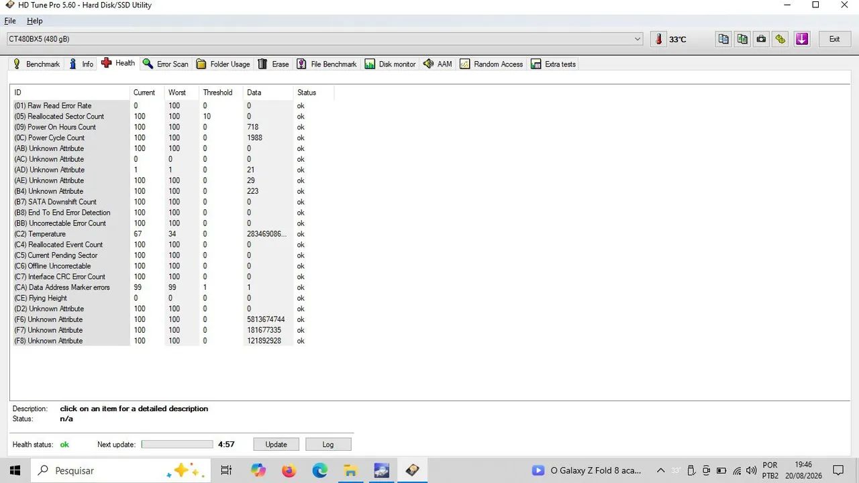
Task: Go to the Random Access tab
Action: coord(491,64)
